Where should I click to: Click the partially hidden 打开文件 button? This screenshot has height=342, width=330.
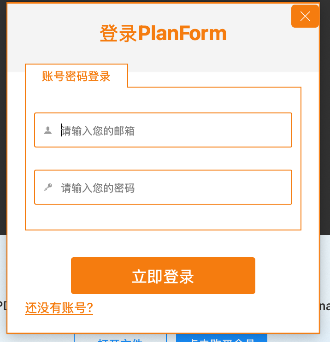pyautogui.click(x=120, y=338)
